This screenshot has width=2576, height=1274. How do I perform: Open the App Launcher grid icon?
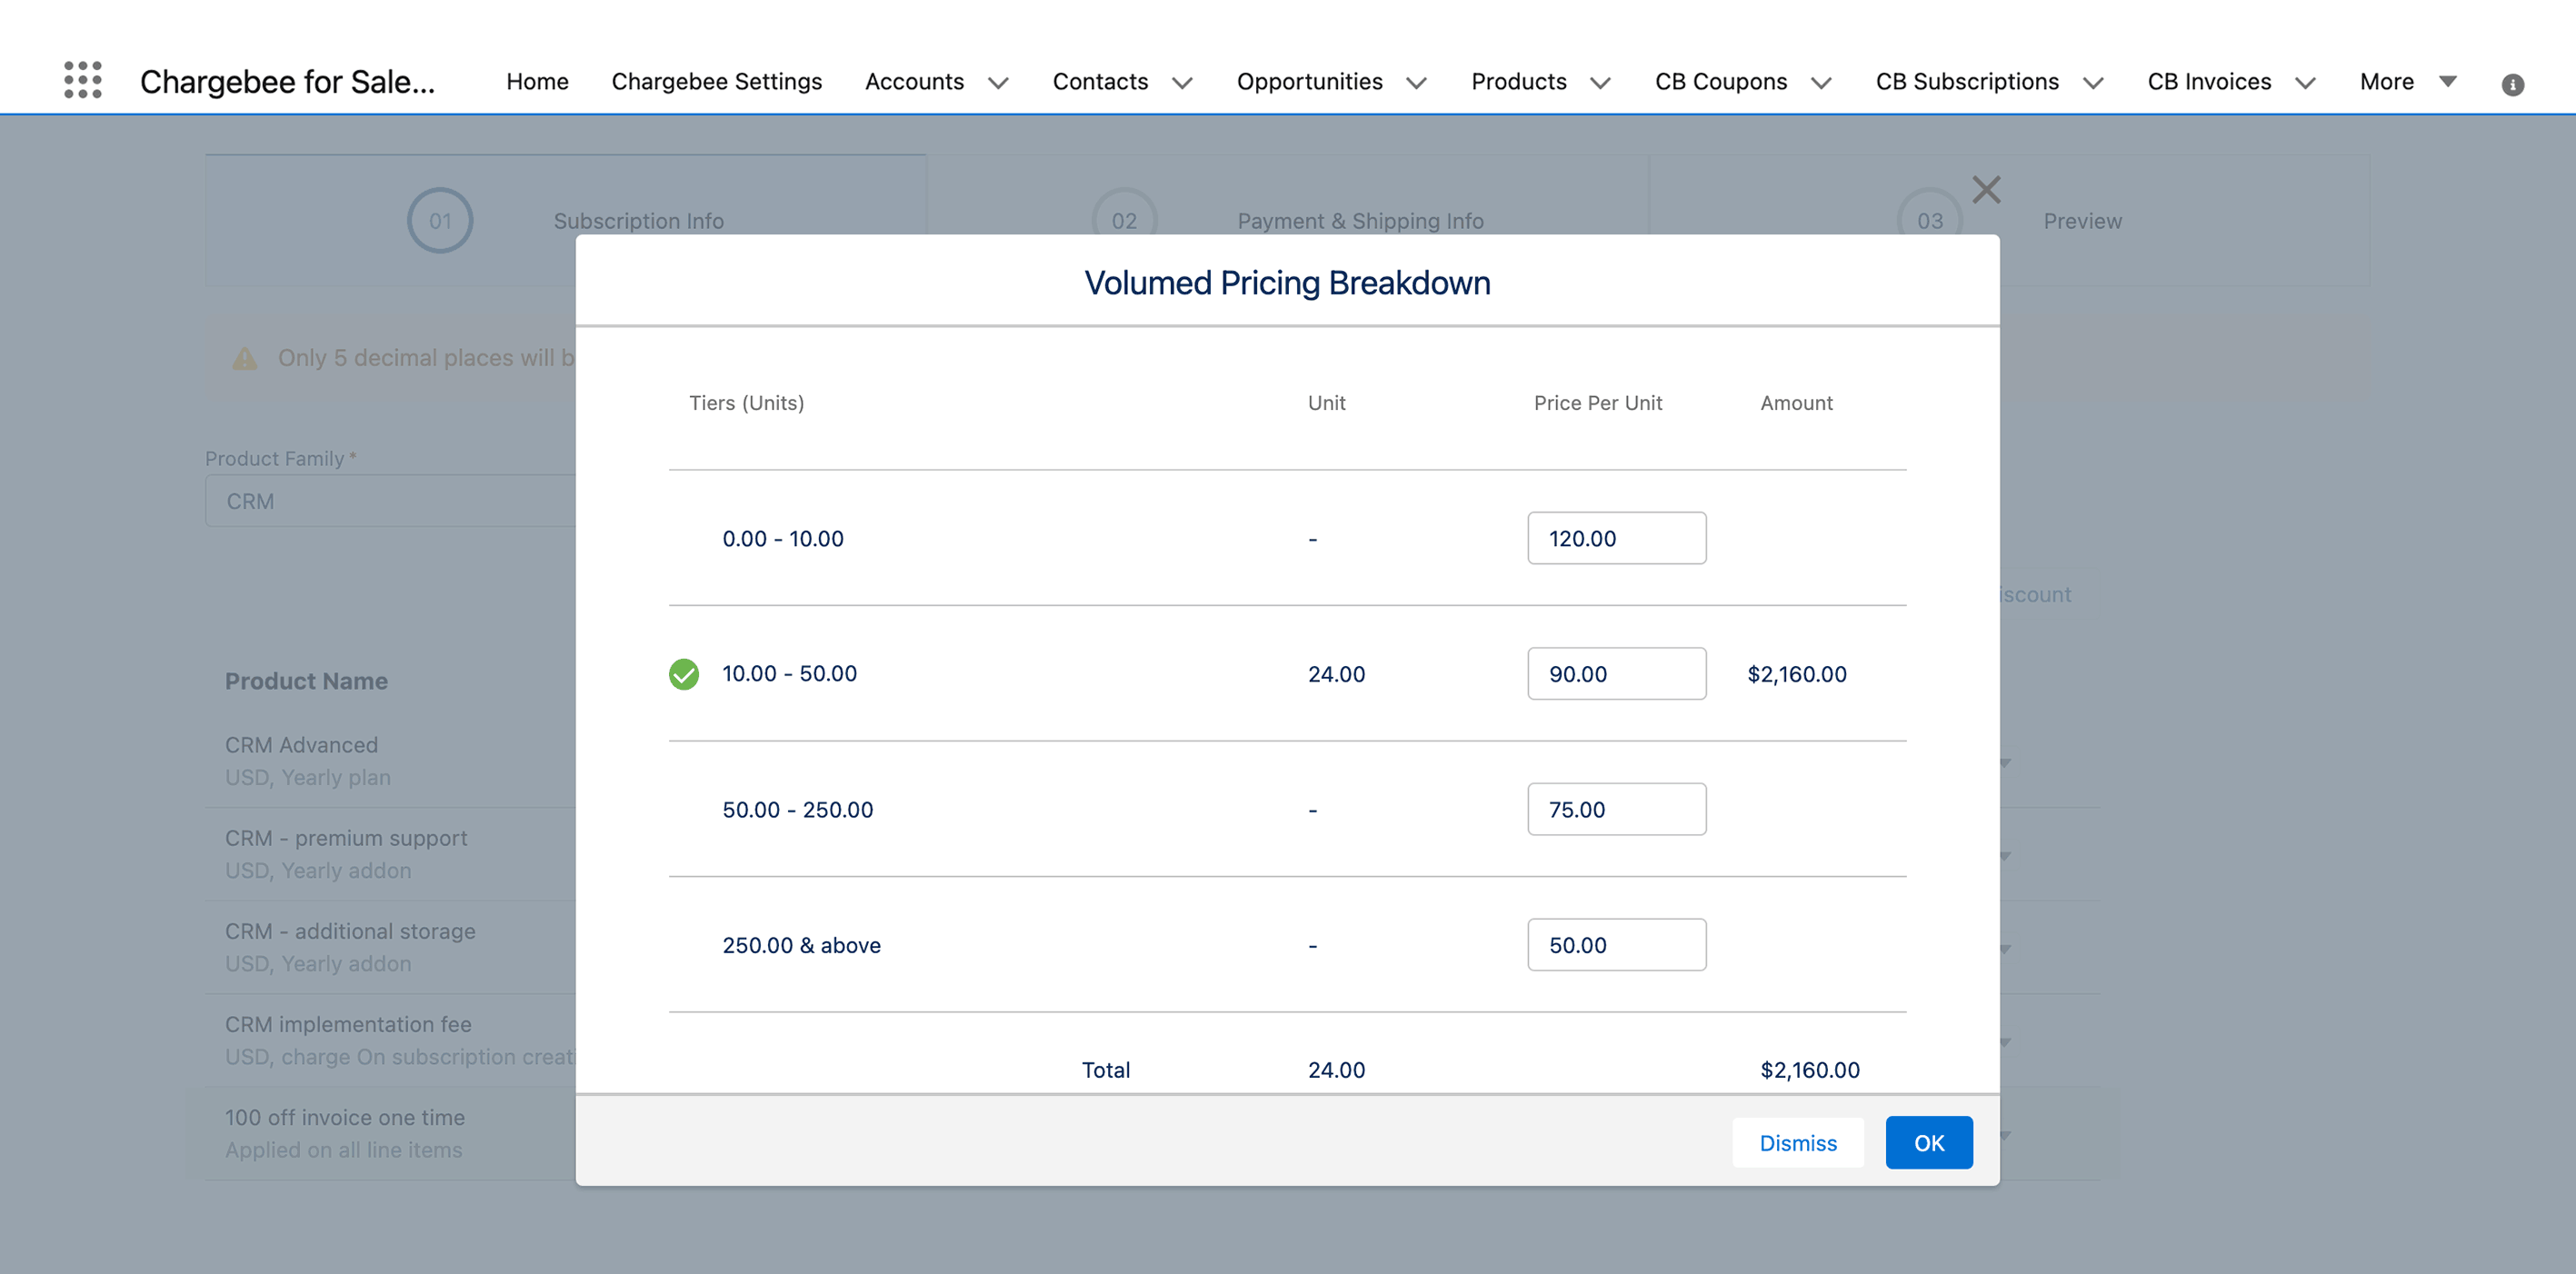coord(82,80)
